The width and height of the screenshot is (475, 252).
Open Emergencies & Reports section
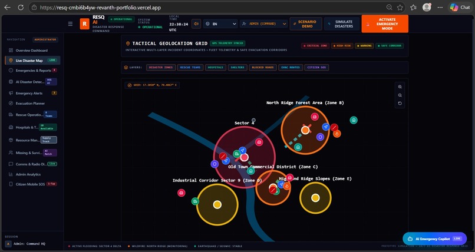tap(32, 71)
